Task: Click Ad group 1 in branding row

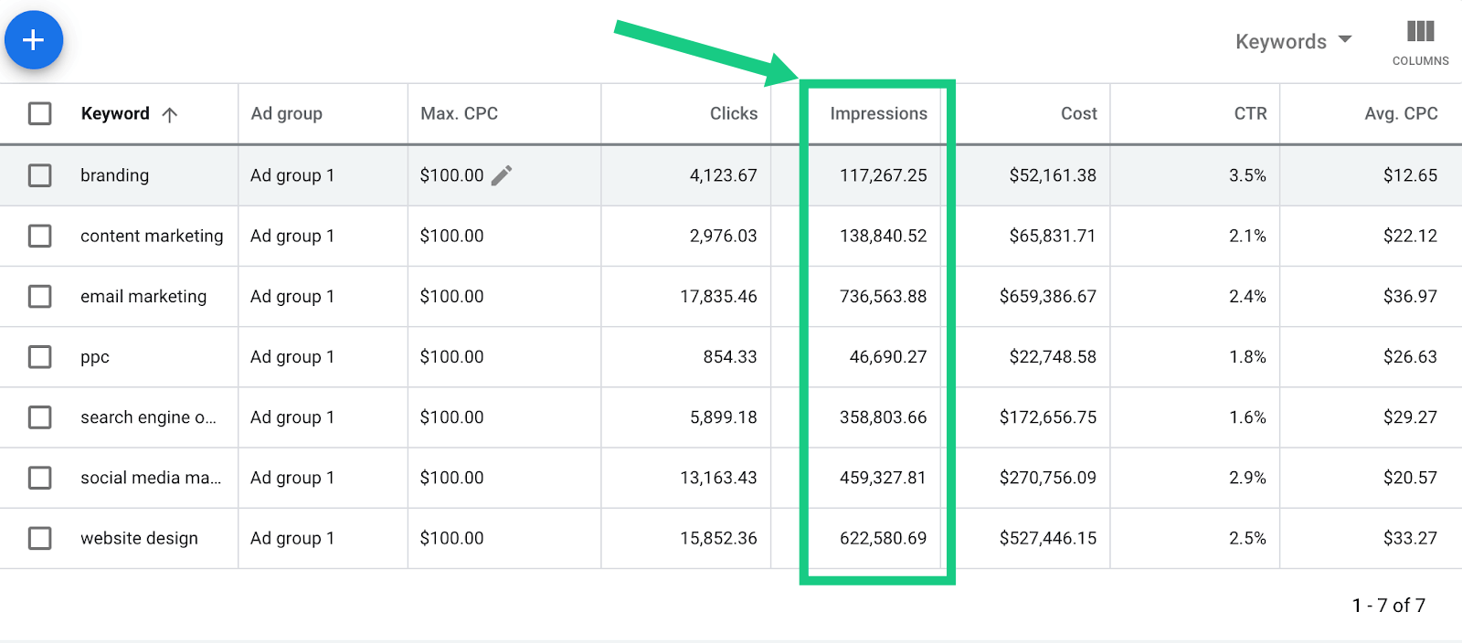Action: click(292, 175)
